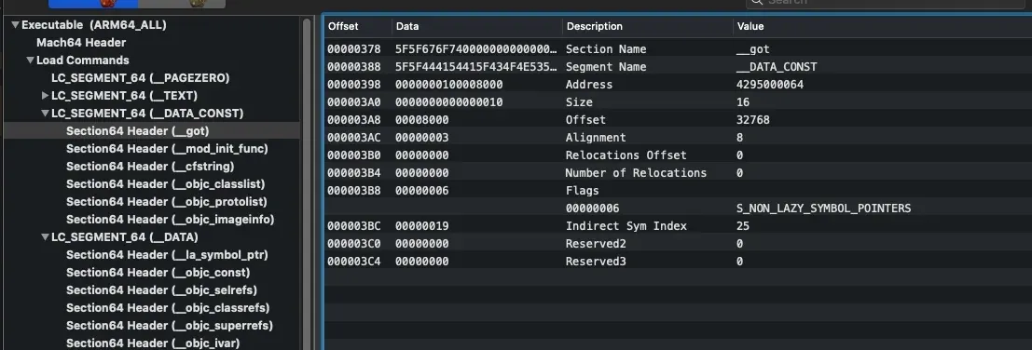Click the Data column header
Screen dimensions: 1032x350
477,27
